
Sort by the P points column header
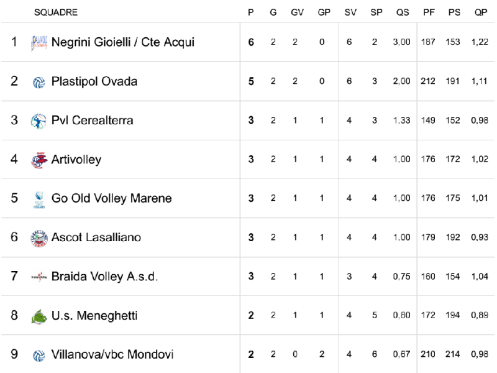tap(251, 12)
